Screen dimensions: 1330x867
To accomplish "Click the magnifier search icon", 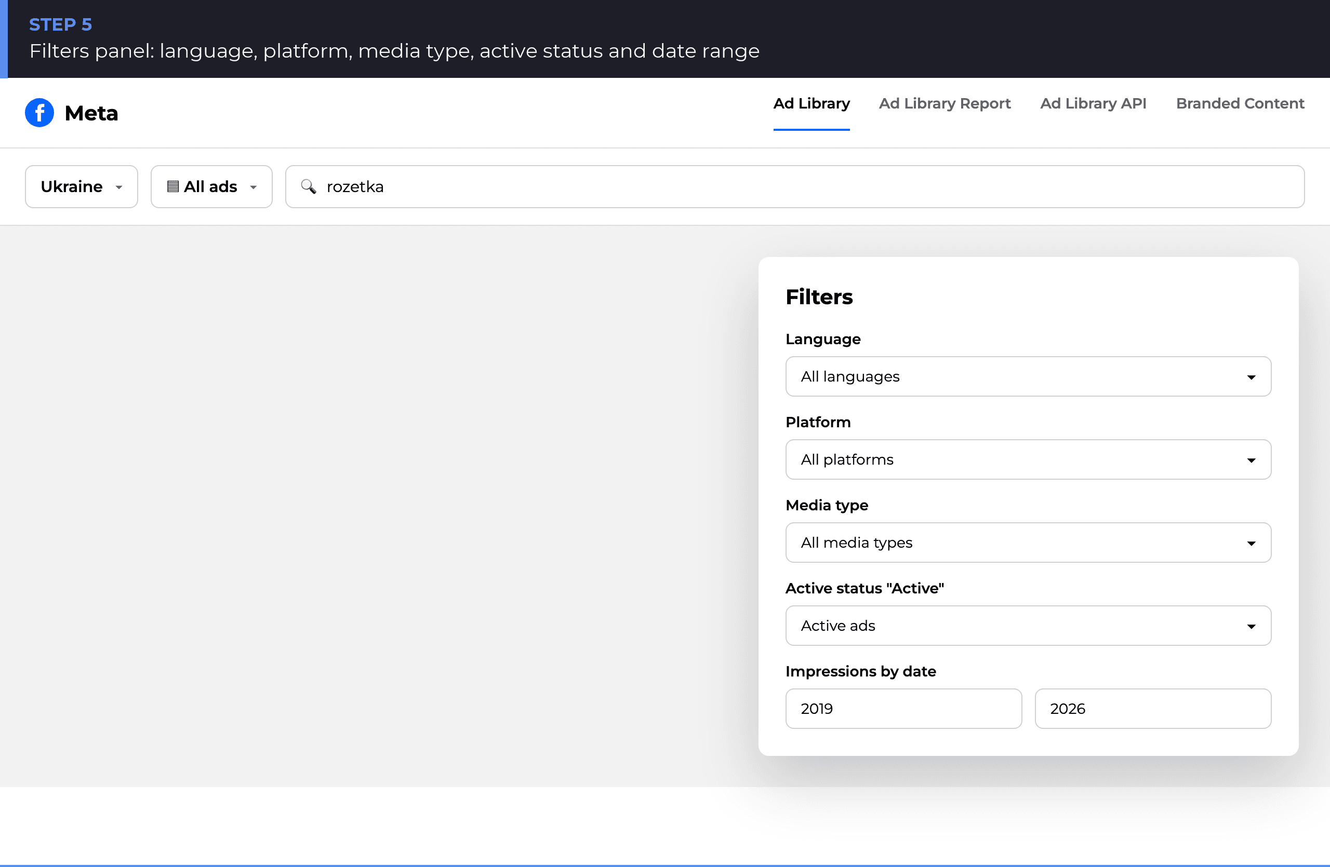I will point(309,186).
